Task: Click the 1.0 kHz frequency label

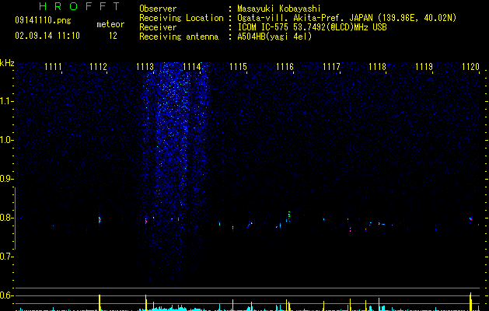Action: pyautogui.click(x=6, y=140)
